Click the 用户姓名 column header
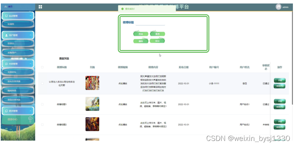The height and width of the screenshot is (146, 296). click(244, 67)
